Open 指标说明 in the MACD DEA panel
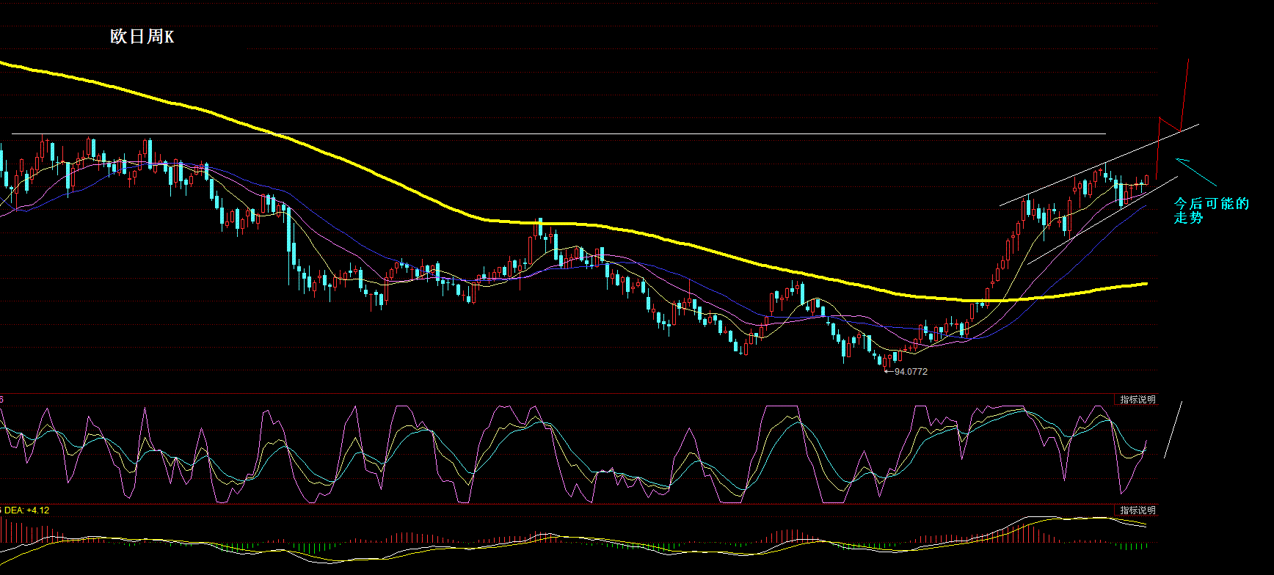This screenshot has height=575, width=1274. click(x=1137, y=510)
